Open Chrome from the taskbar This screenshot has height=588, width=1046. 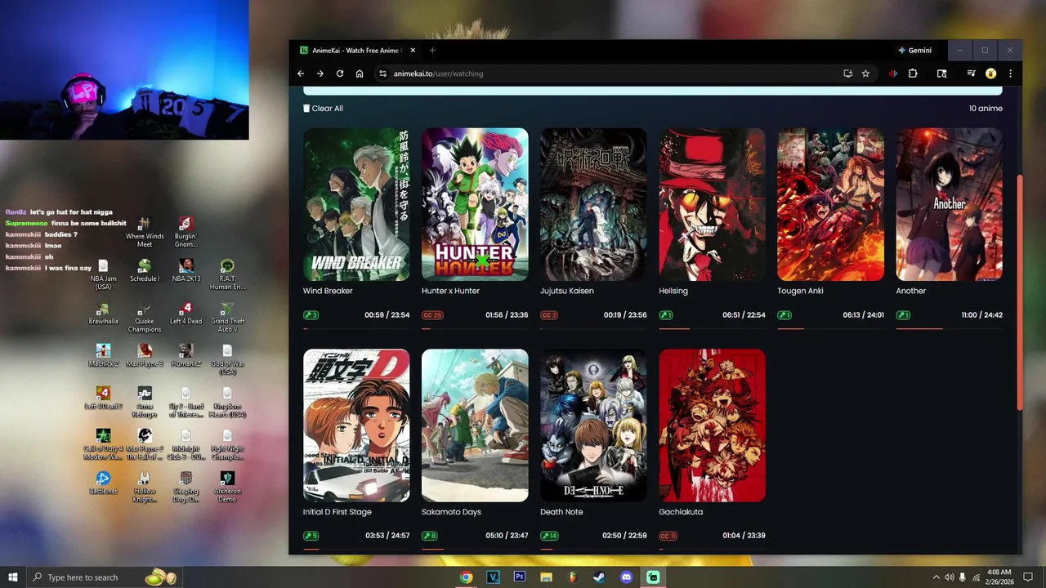[466, 577]
